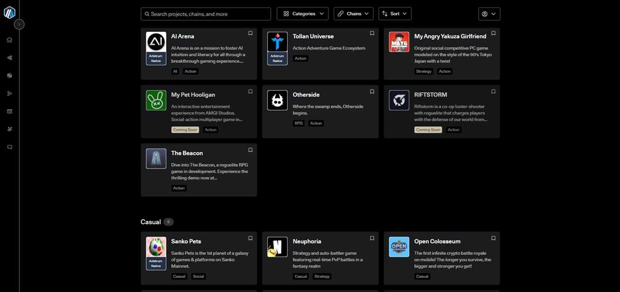Open the Categories dropdown
The width and height of the screenshot is (620, 292).
303,14
